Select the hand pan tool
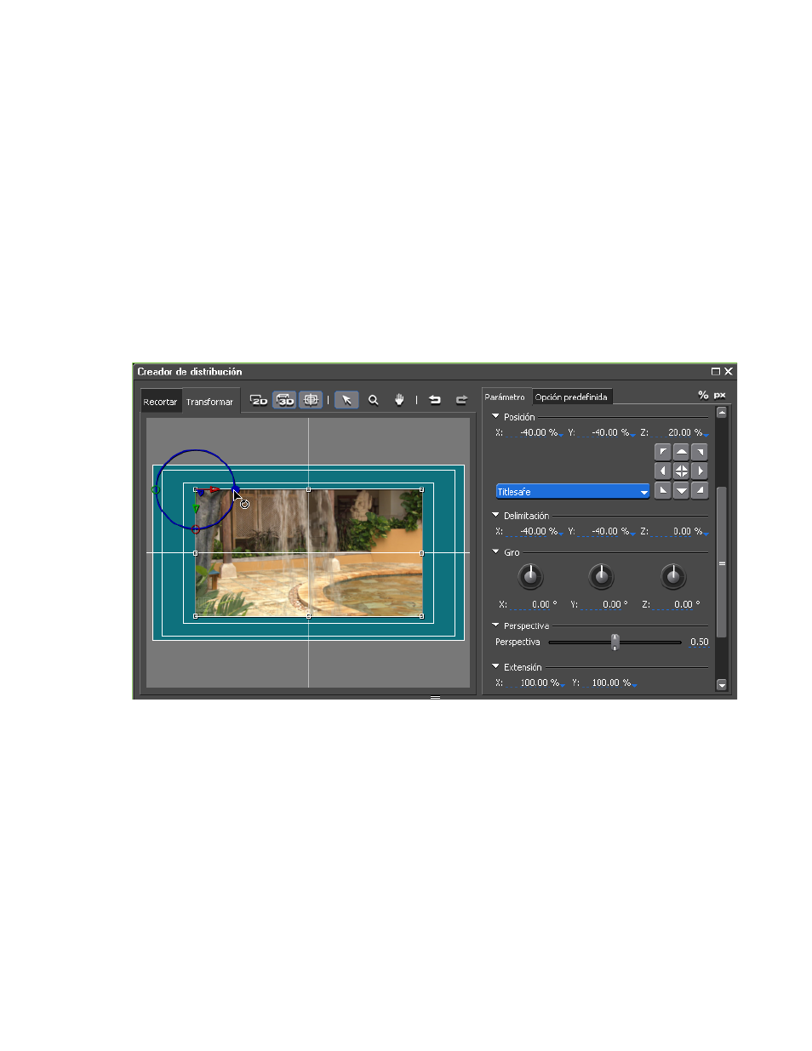The height and width of the screenshot is (1051, 812). click(399, 400)
